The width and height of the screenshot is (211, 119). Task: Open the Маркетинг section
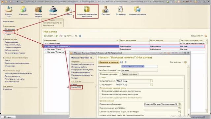(x=23, y=11)
